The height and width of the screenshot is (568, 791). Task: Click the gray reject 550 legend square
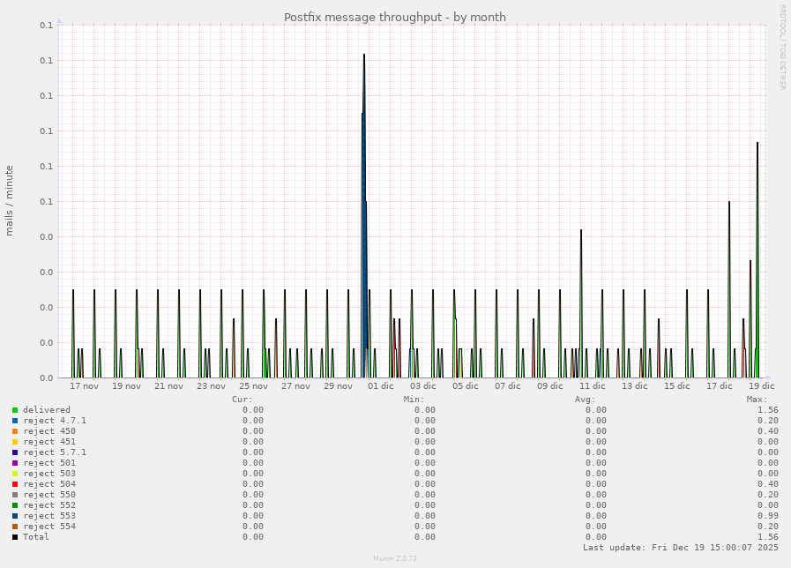15,495
